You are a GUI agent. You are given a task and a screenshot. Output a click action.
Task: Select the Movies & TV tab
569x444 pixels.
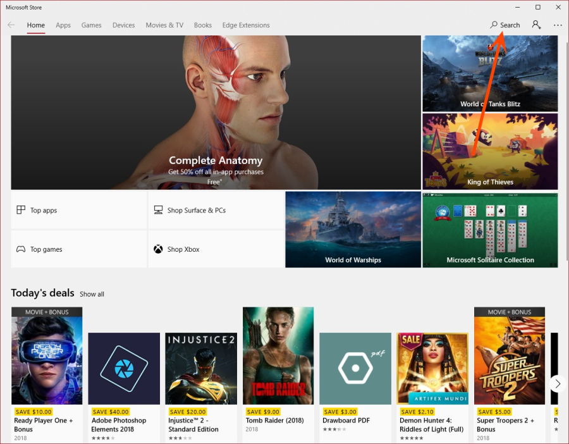164,25
